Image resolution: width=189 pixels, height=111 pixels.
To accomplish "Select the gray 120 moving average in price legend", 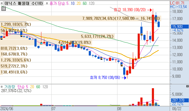I will coord(91,3).
